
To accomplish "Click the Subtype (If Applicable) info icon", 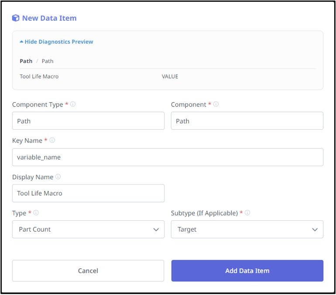I will pos(247,213).
